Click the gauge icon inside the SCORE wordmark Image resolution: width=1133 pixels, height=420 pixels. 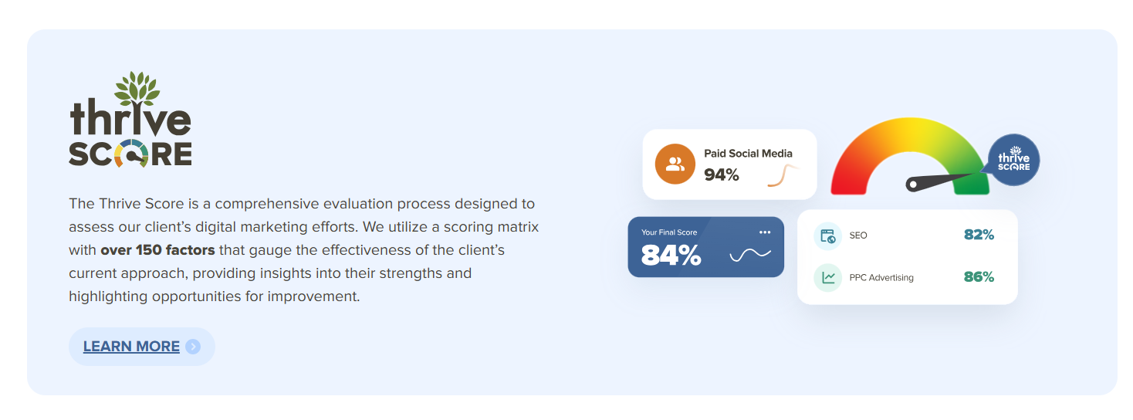[x=130, y=154]
